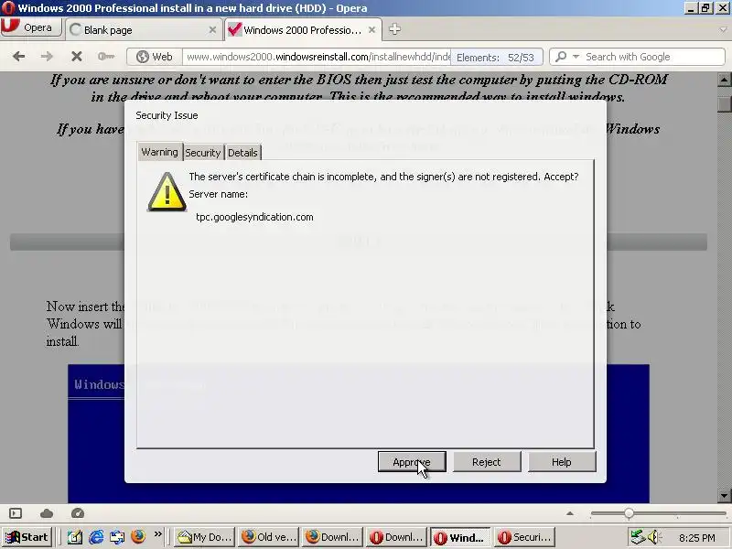Toggle the Opera Turbo speedometer icon
Image resolution: width=732 pixels, height=549 pixels.
[78, 513]
